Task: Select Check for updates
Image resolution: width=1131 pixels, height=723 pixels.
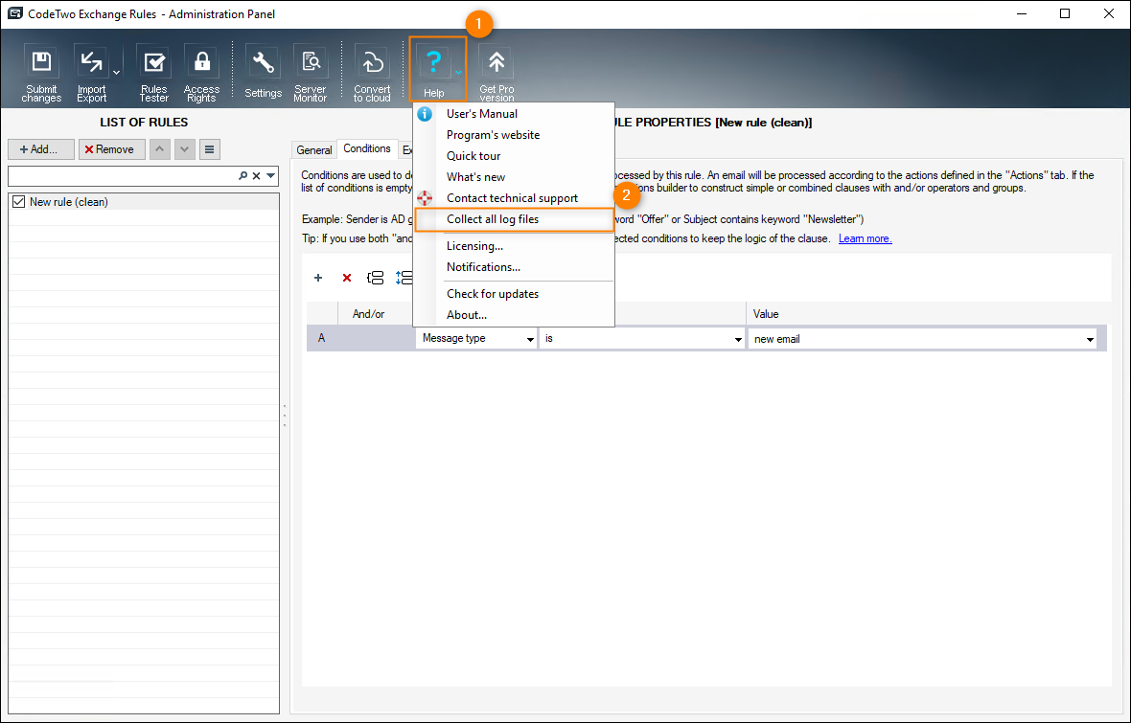Action: (x=493, y=294)
